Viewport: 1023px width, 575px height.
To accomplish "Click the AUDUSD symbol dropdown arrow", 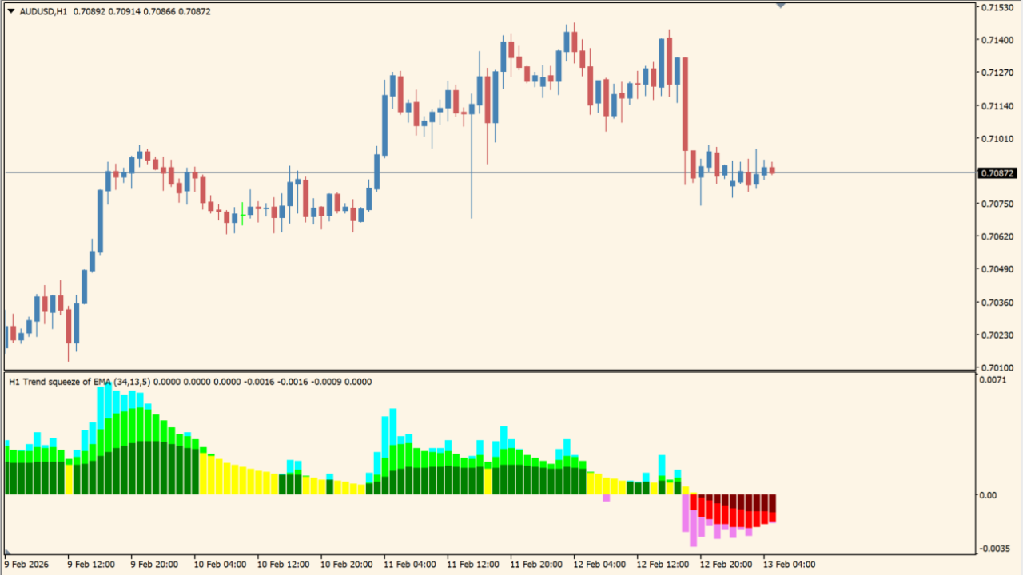I will pos(11,13).
